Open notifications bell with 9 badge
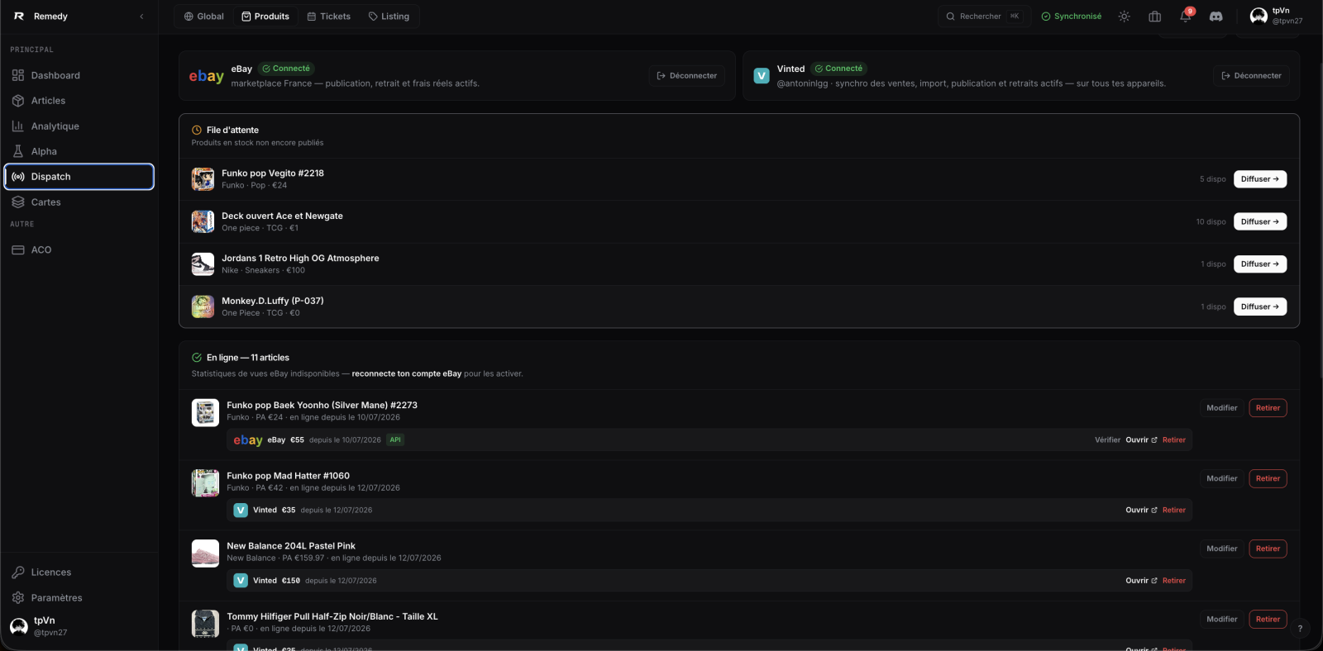This screenshot has height=651, width=1323. pyautogui.click(x=1186, y=16)
